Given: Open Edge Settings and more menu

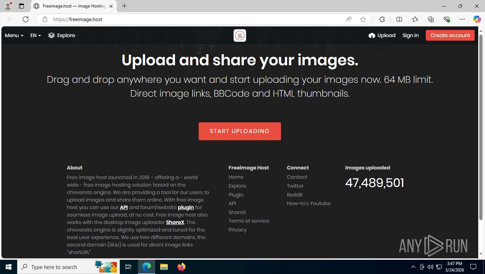Looking at the screenshot, I should coord(462,19).
